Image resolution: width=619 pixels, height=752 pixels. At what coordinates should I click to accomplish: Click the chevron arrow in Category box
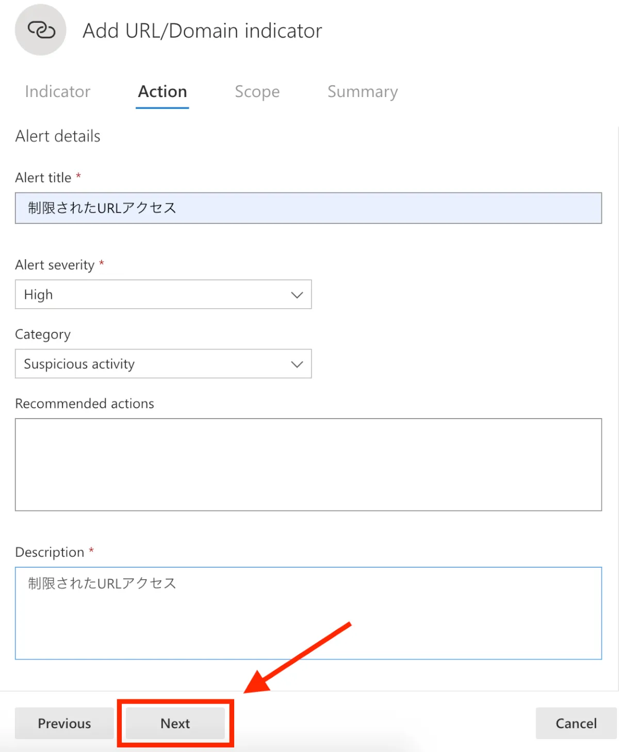(x=297, y=364)
